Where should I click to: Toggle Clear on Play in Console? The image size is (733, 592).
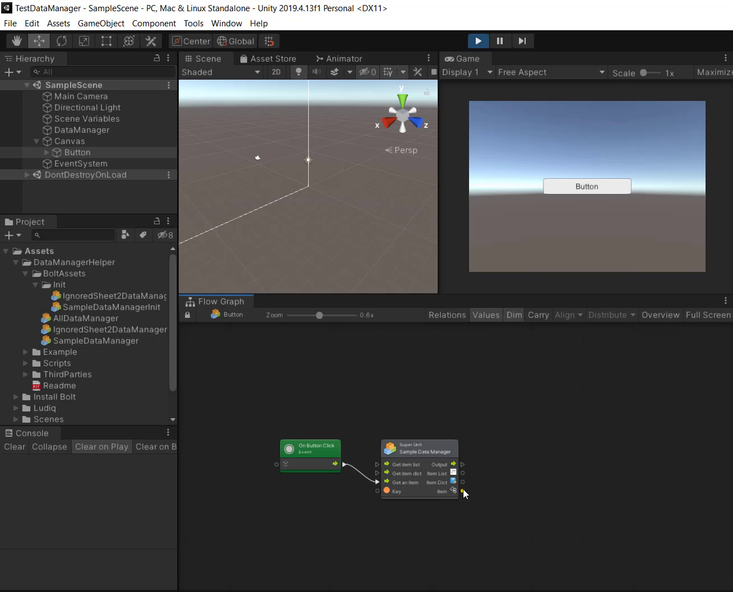pyautogui.click(x=102, y=447)
